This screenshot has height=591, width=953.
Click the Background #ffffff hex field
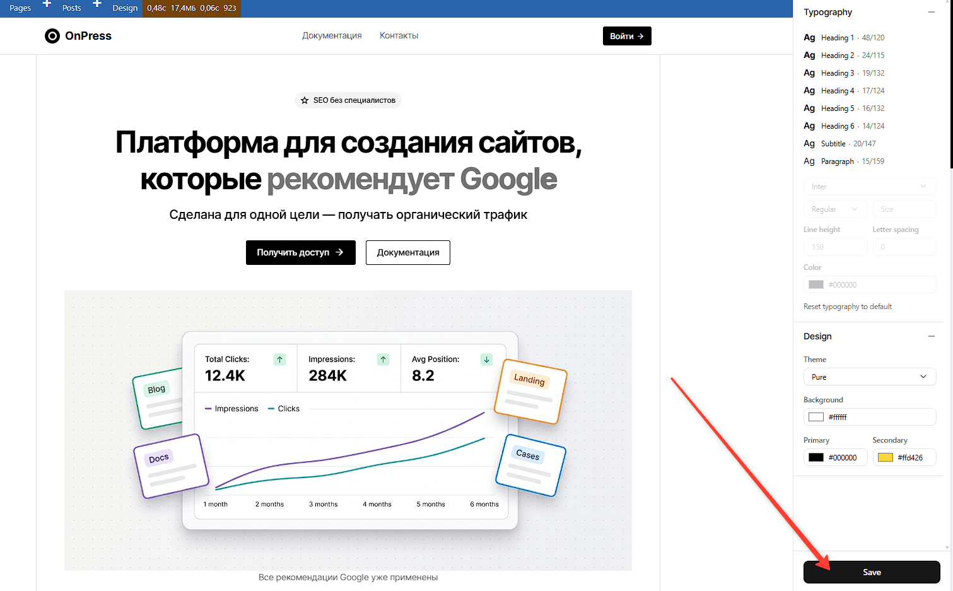pyautogui.click(x=870, y=417)
